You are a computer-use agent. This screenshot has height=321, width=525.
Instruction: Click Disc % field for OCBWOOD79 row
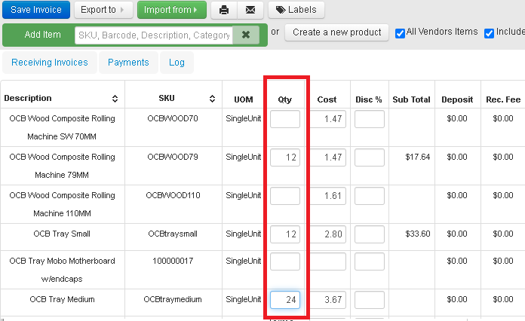click(x=370, y=157)
